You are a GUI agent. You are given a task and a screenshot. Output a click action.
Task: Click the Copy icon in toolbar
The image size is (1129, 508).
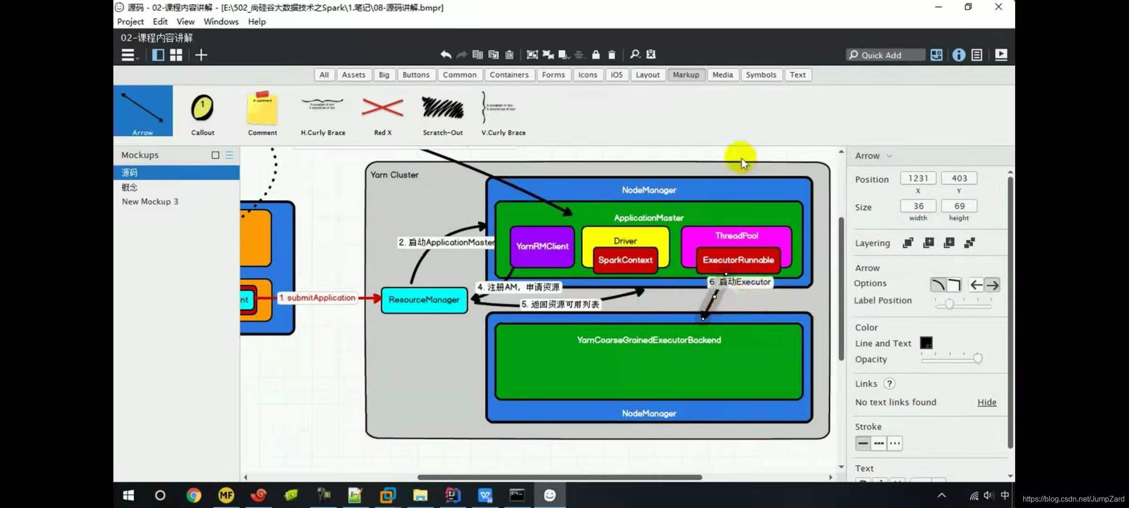[x=493, y=55]
